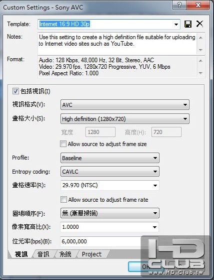Open the Profile Baseline dropdown
This screenshot has height=280, width=214.
pyautogui.click(x=110, y=158)
